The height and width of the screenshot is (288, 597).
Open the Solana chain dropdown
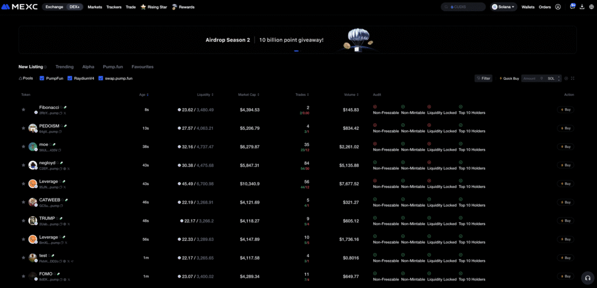point(504,7)
